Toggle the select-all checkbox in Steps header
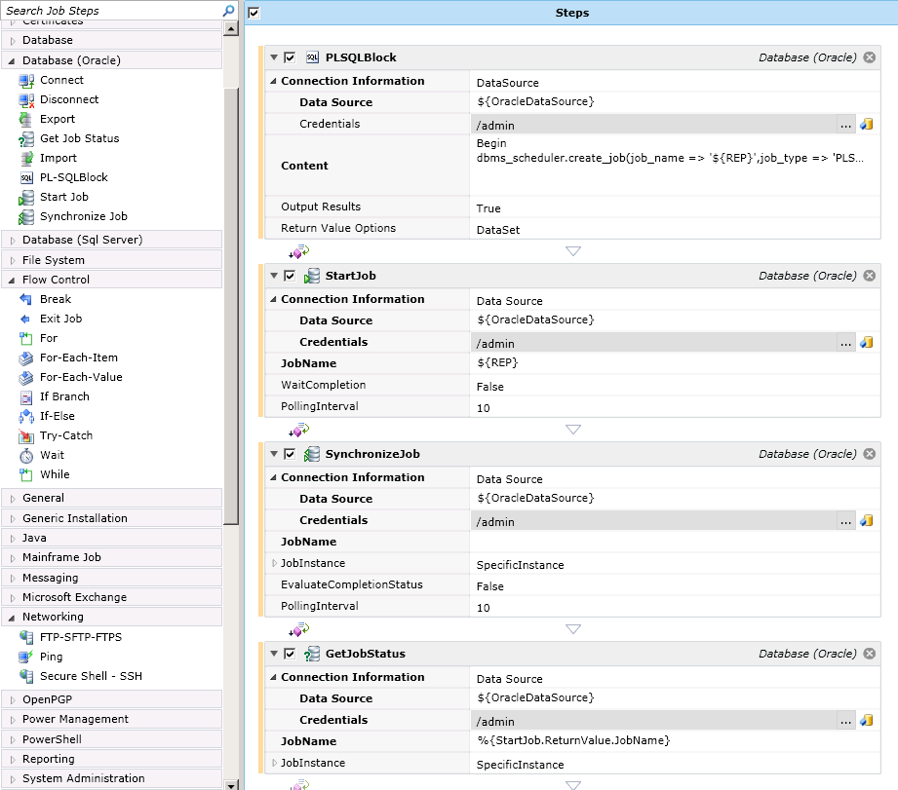Image resolution: width=898 pixels, height=790 pixels. coord(254,13)
